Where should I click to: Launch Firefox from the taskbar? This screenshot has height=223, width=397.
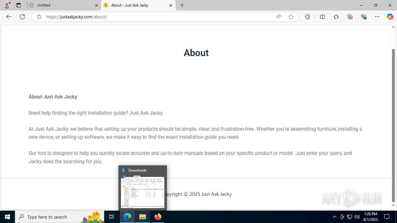pyautogui.click(x=158, y=217)
